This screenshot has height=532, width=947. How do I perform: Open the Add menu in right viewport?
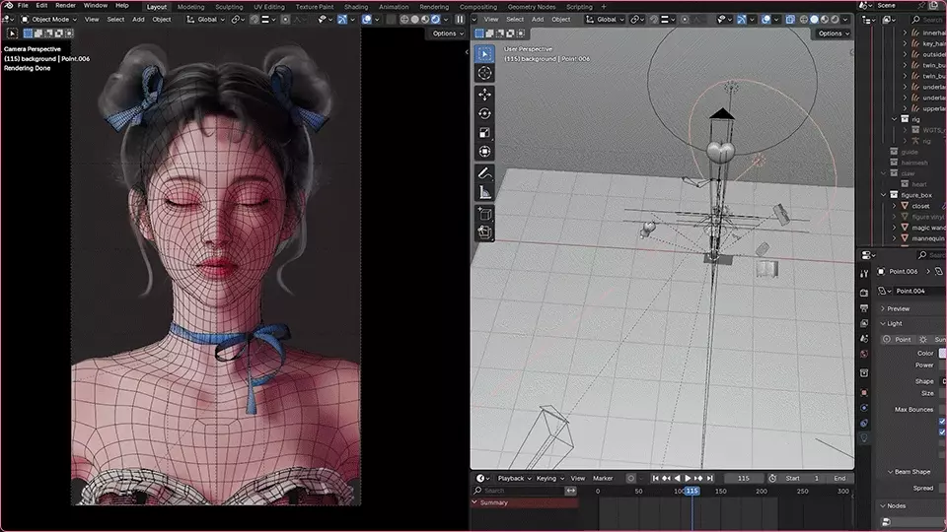tap(538, 20)
